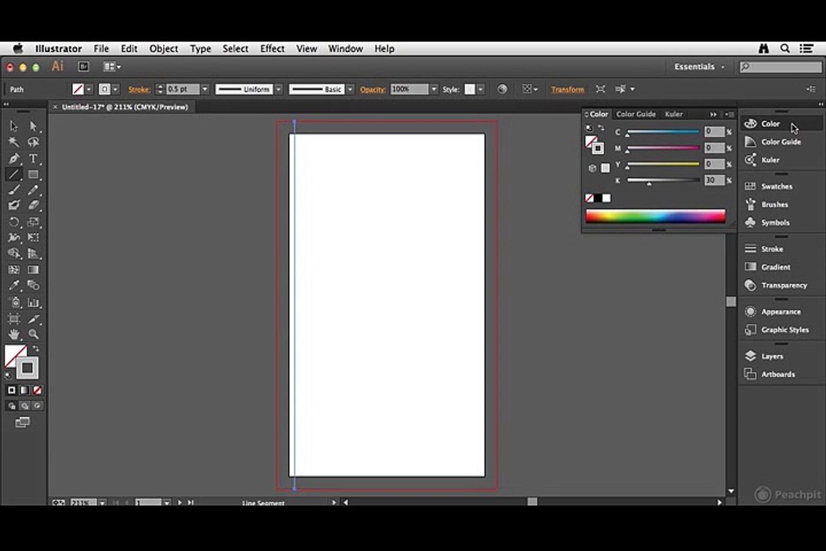Select the Selection tool (black arrow)
This screenshot has width=826, height=551.
point(14,126)
